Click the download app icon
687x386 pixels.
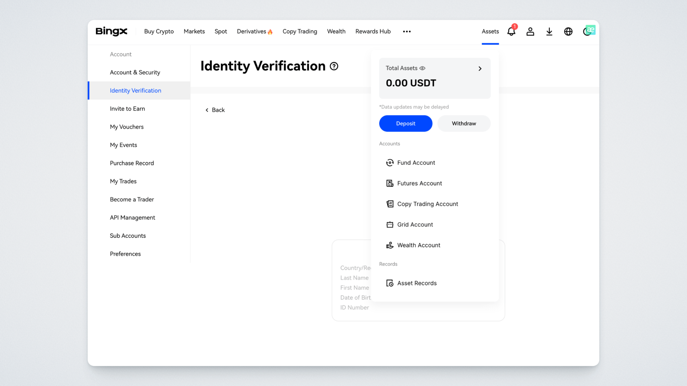(x=549, y=32)
